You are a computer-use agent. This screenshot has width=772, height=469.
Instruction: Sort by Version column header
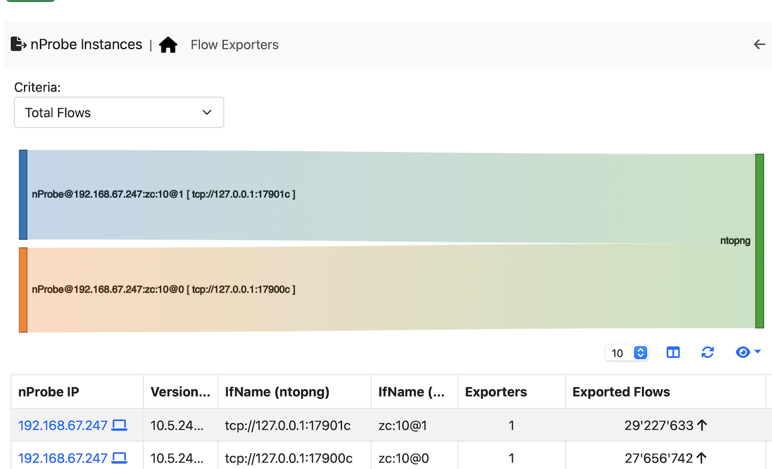pos(180,392)
